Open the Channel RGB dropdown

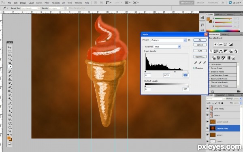(179, 47)
